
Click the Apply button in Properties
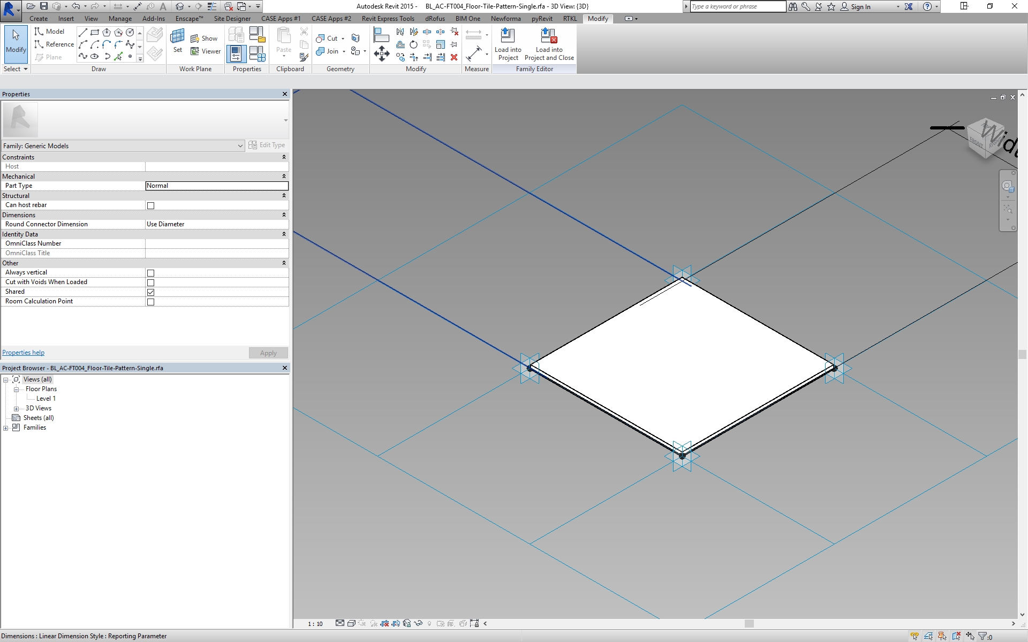[x=268, y=353]
